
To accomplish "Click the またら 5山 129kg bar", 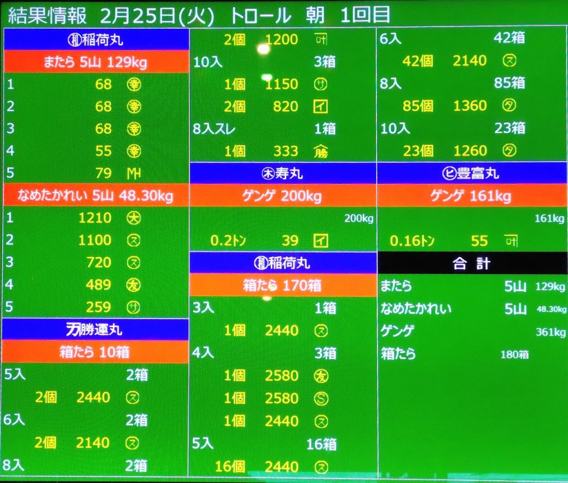I will pyautogui.click(x=95, y=62).
